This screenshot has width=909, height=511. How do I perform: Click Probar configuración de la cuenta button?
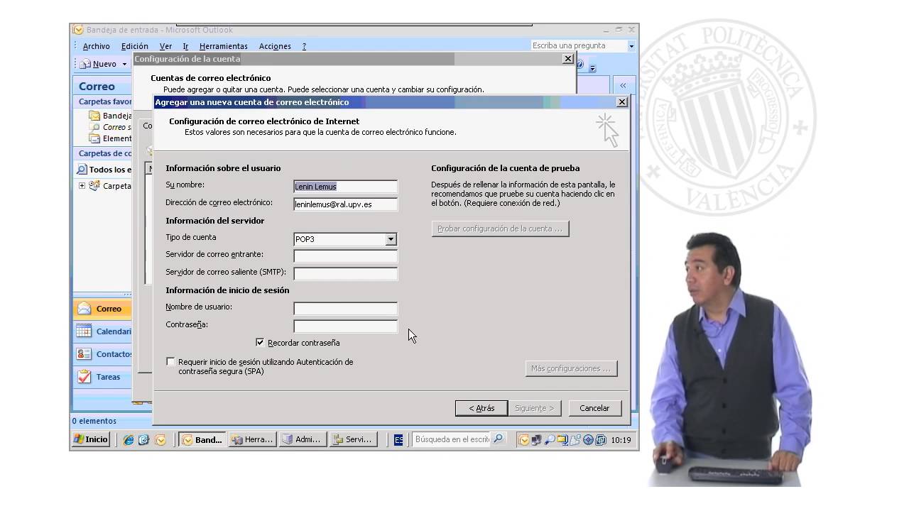tap(500, 229)
